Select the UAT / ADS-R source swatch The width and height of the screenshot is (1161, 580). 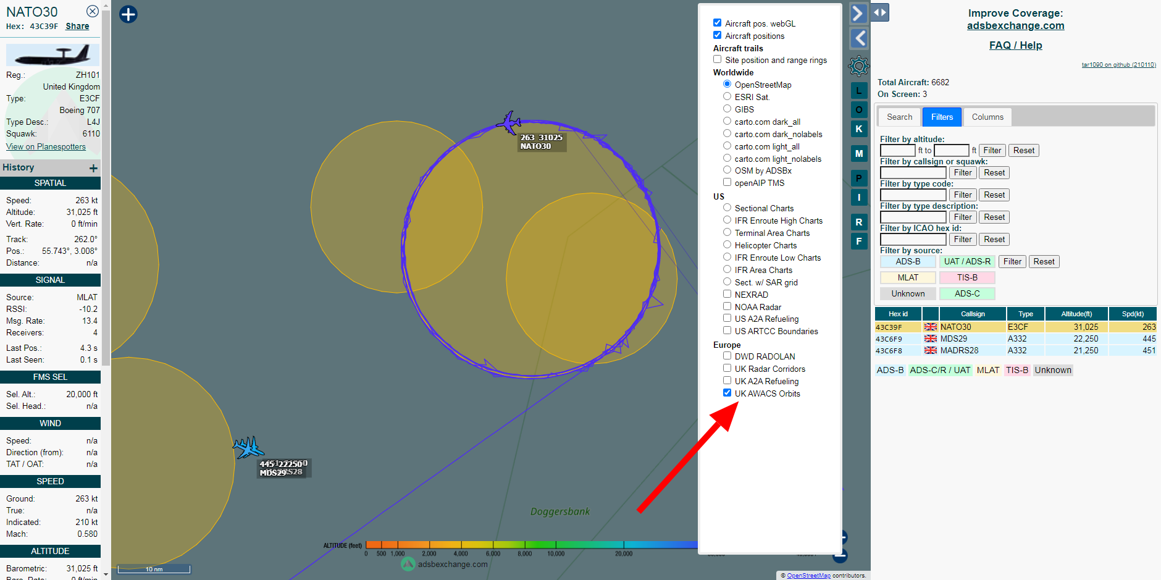click(x=967, y=261)
